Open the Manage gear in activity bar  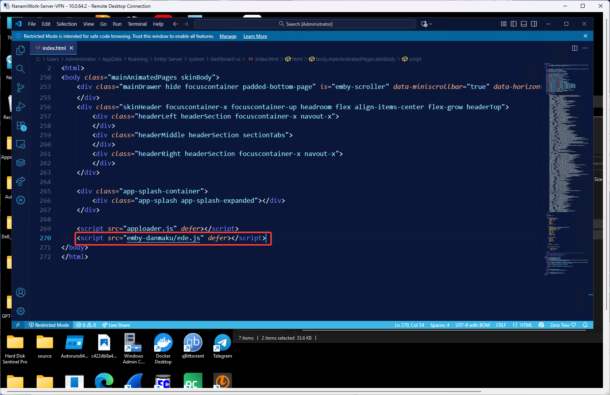pos(21,311)
